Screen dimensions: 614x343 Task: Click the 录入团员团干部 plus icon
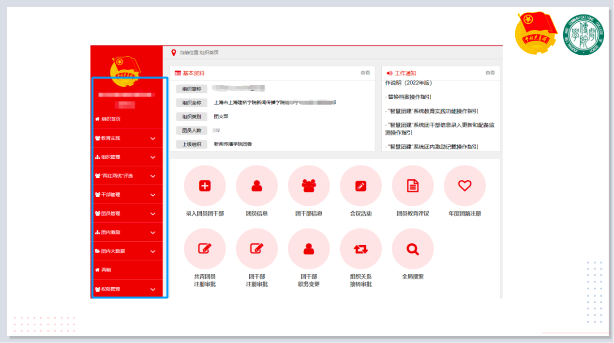[x=205, y=186]
